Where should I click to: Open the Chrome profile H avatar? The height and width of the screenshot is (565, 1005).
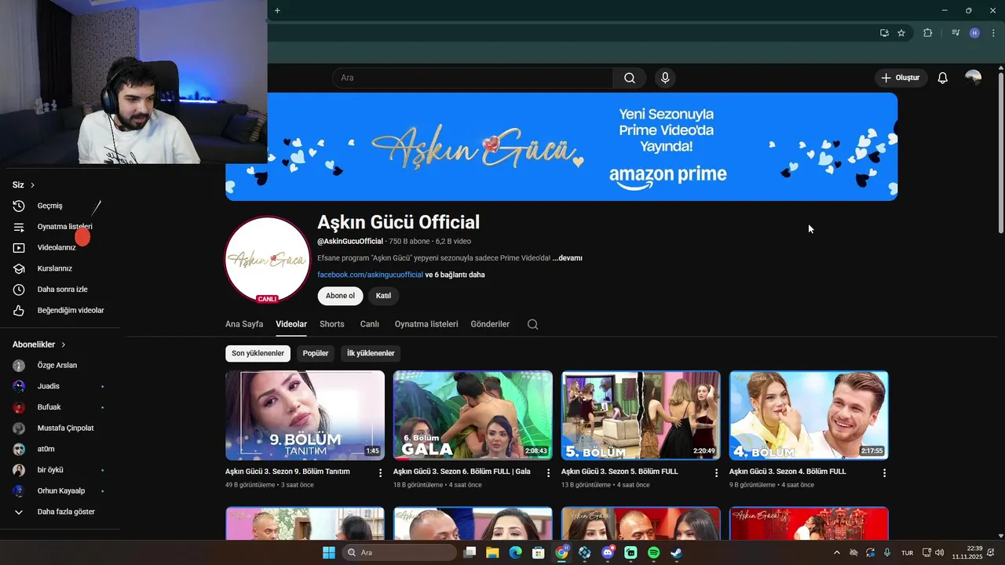point(974,33)
